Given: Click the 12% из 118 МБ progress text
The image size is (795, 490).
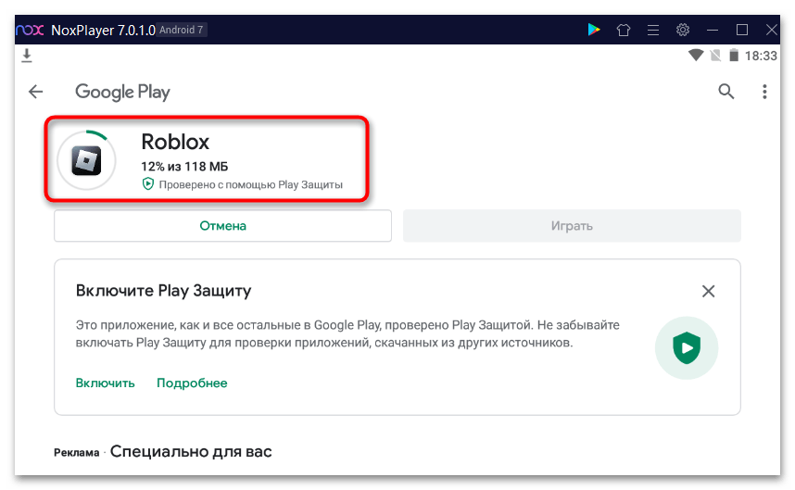Looking at the screenshot, I should pos(184,166).
